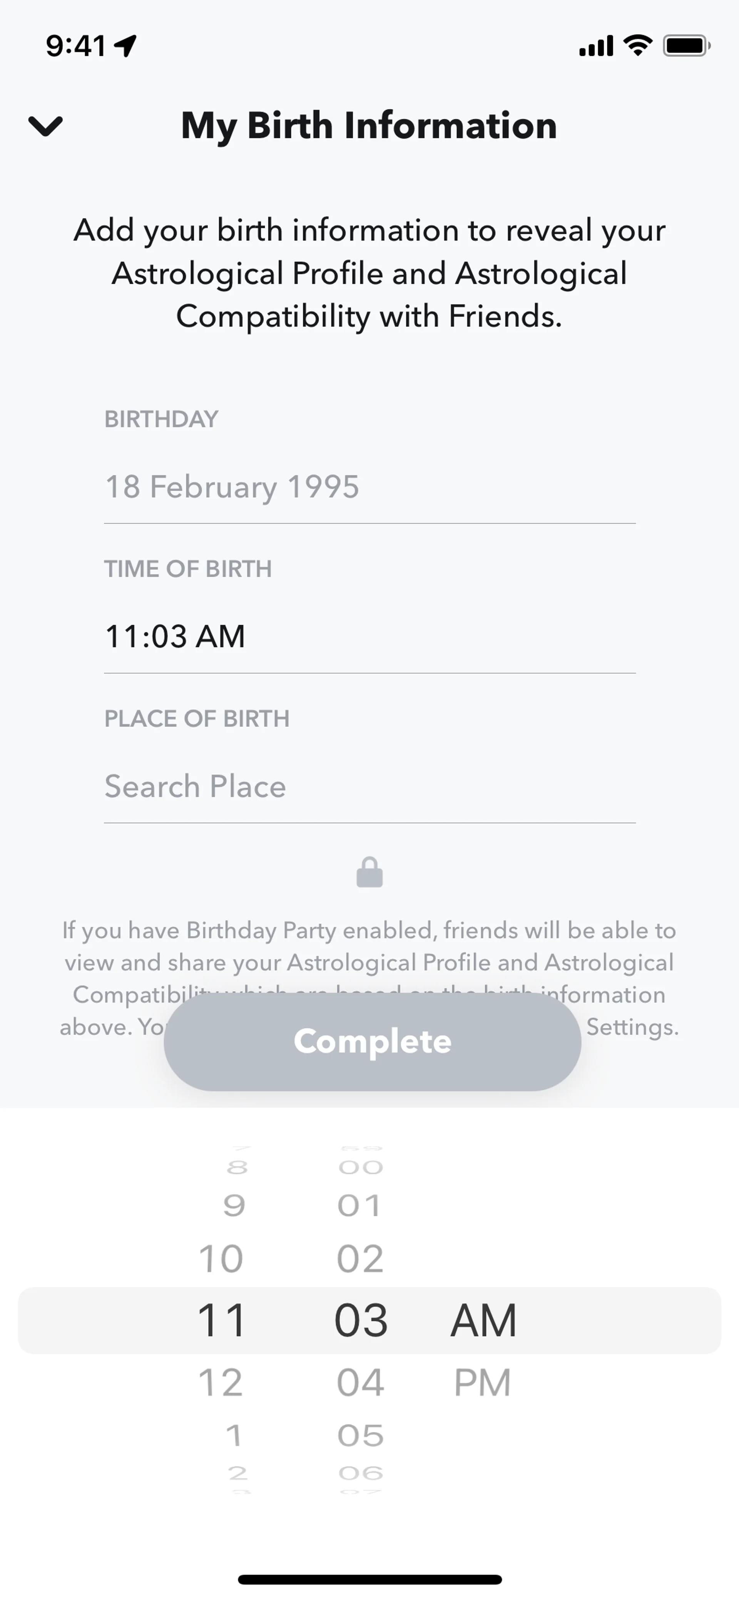This screenshot has height=1600, width=739.
Task: Tap the cellular signal bars icon
Action: (x=595, y=46)
